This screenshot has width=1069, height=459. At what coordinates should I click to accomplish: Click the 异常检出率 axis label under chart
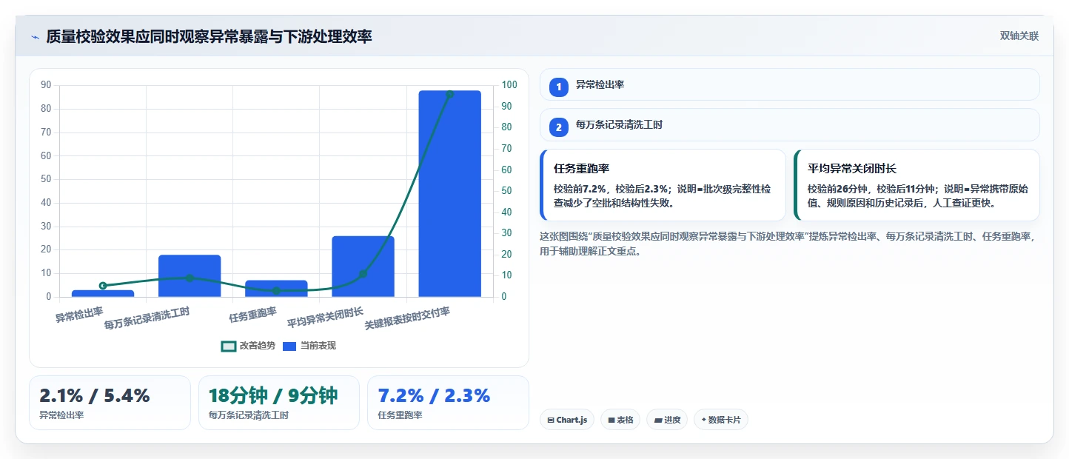click(x=79, y=315)
